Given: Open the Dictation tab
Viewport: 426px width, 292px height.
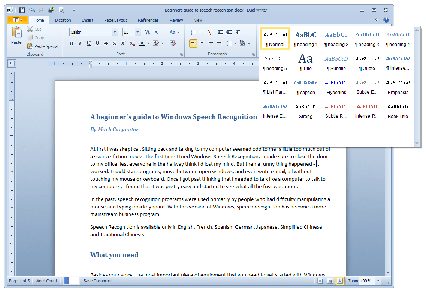Looking at the screenshot, I should coord(63,20).
